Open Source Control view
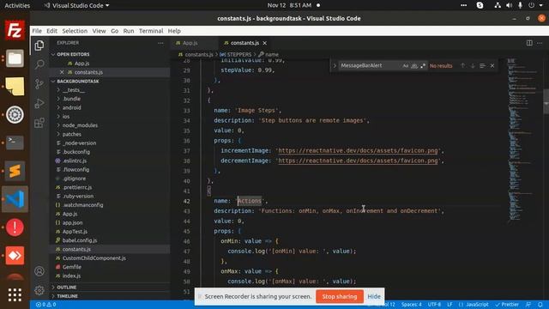Image resolution: width=549 pixels, height=309 pixels. pyautogui.click(x=39, y=84)
